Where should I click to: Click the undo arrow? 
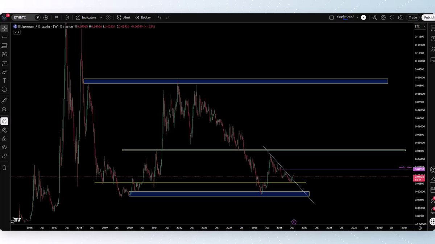[x=159, y=17]
